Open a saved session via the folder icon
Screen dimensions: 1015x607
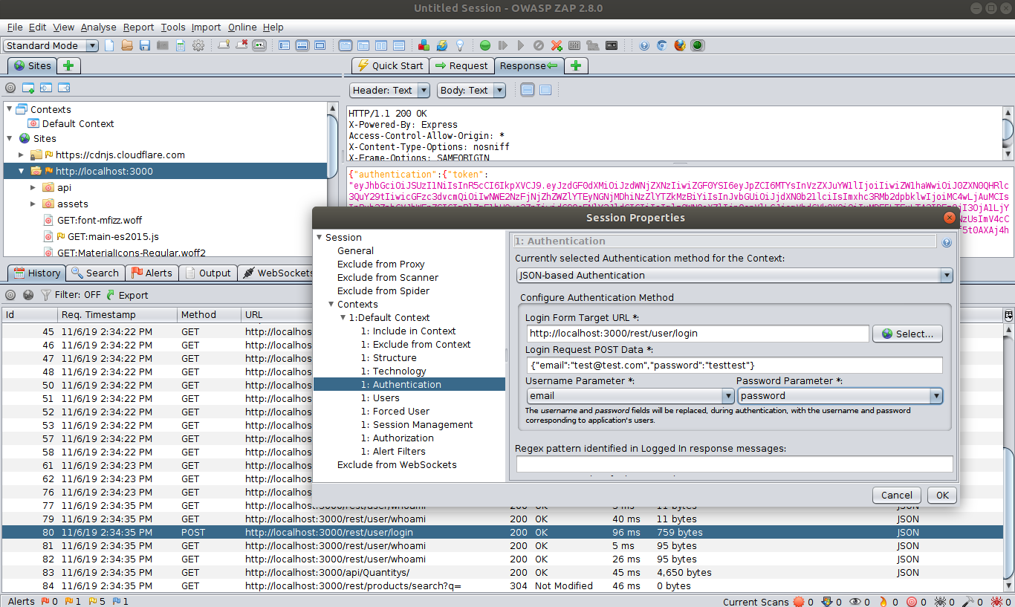click(x=128, y=45)
